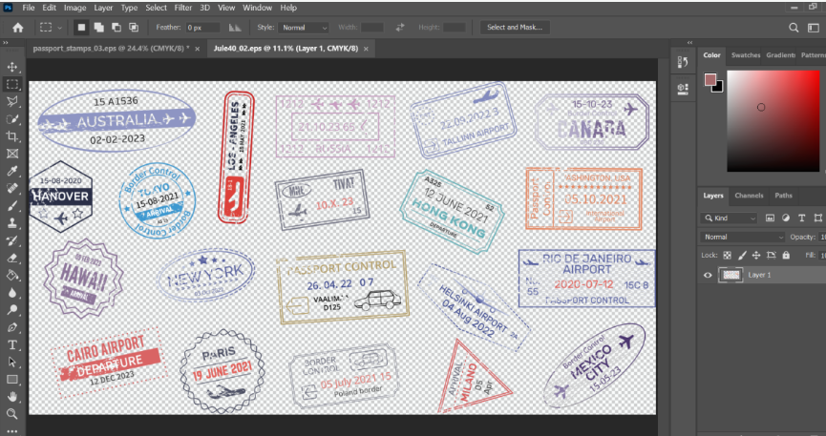Select the Pen tool
826x436 pixels.
pos(12,327)
